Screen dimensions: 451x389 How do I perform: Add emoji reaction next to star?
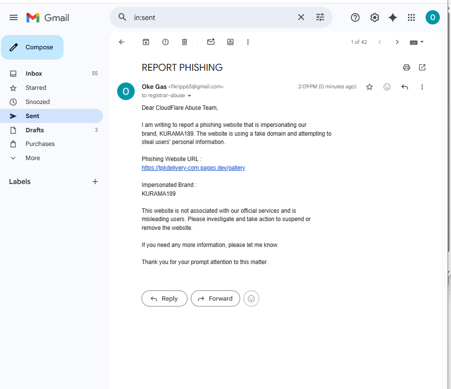tap(387, 87)
